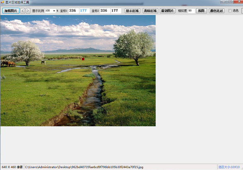Click the 找图 find image button
243x170 pixels.
coord(201,11)
